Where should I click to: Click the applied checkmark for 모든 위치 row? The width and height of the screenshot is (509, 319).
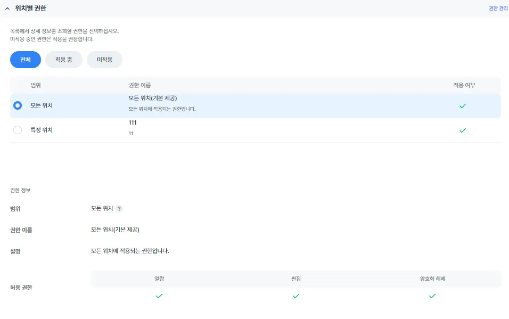pyautogui.click(x=463, y=106)
